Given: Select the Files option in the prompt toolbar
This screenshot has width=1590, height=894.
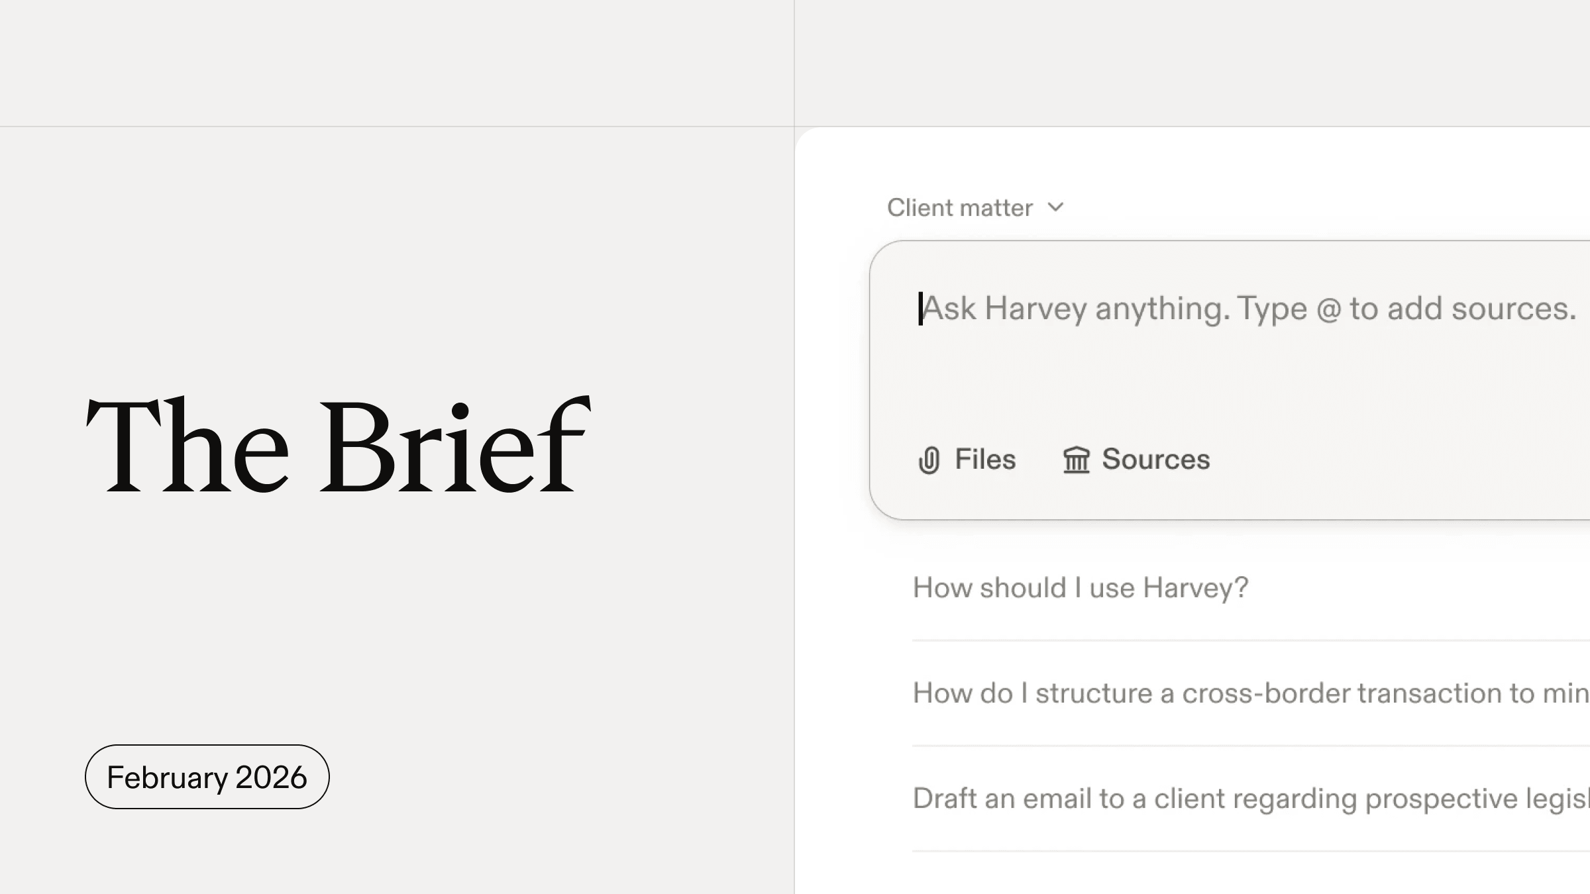Looking at the screenshot, I should (967, 460).
